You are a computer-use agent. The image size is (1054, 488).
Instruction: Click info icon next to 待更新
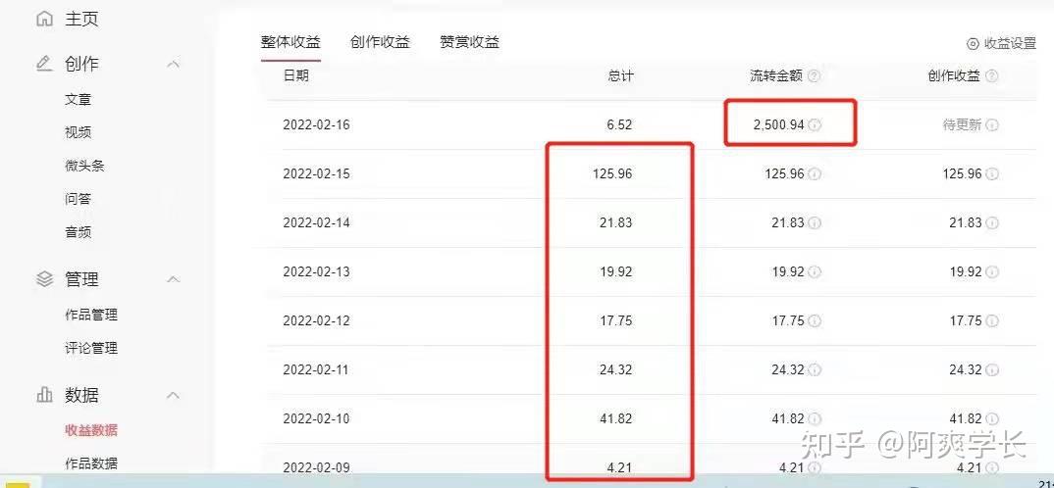click(x=991, y=124)
